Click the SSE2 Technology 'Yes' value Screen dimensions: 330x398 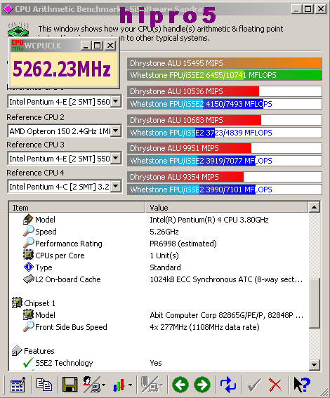click(156, 363)
